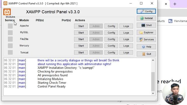
Task: Start the Mercury module
Action: pos(81,46)
